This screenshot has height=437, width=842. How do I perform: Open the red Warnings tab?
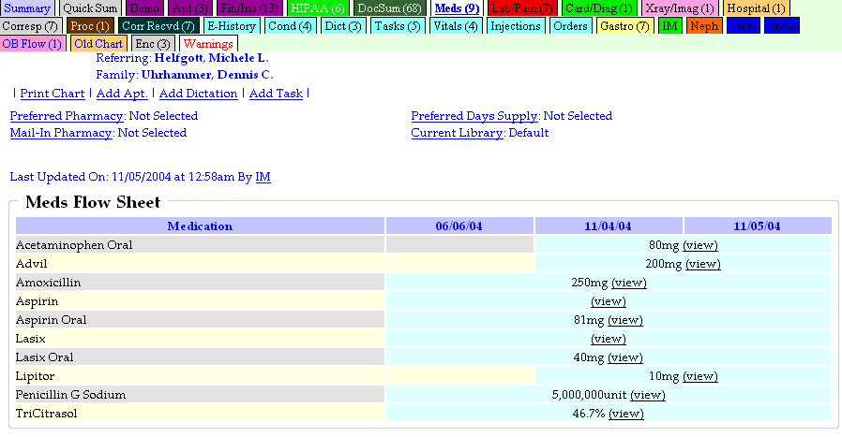pyautogui.click(x=208, y=43)
